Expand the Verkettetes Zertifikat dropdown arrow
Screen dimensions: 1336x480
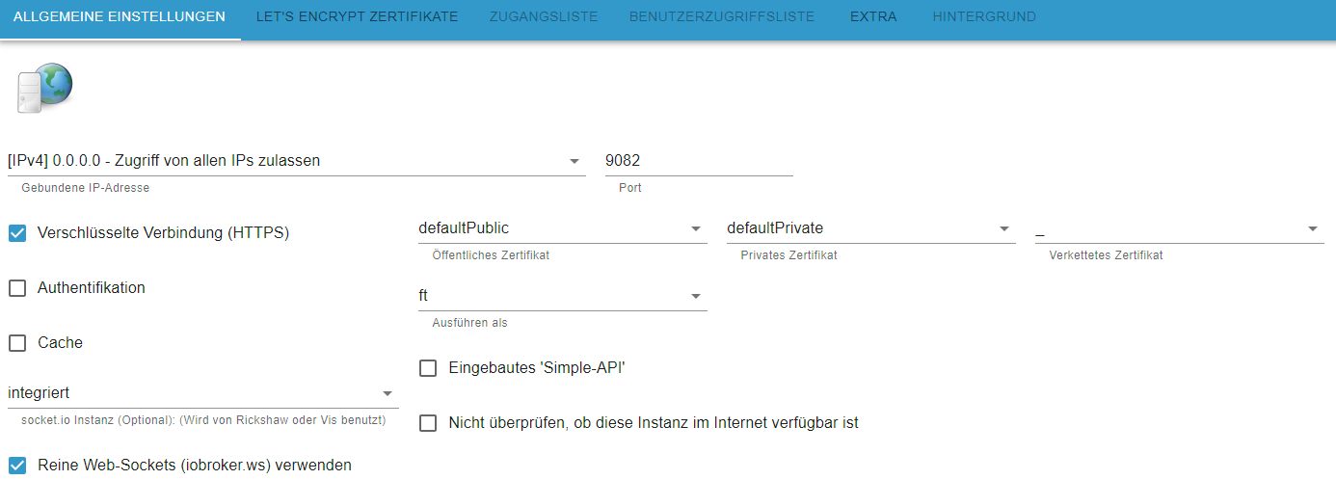click(1313, 229)
